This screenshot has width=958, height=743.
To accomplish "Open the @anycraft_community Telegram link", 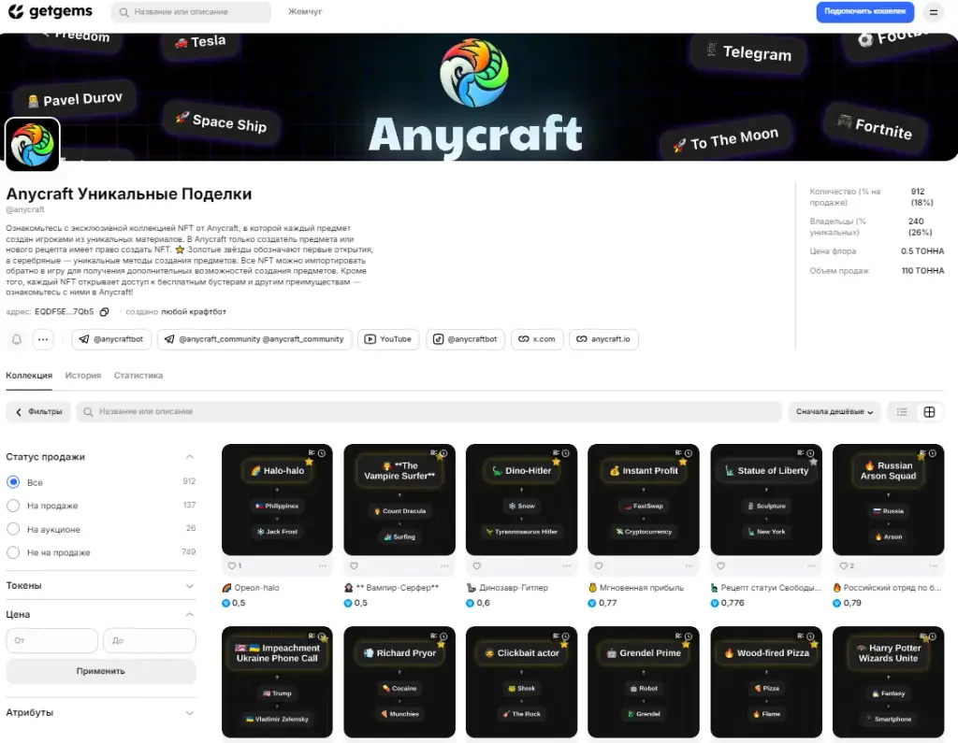I will pos(254,339).
